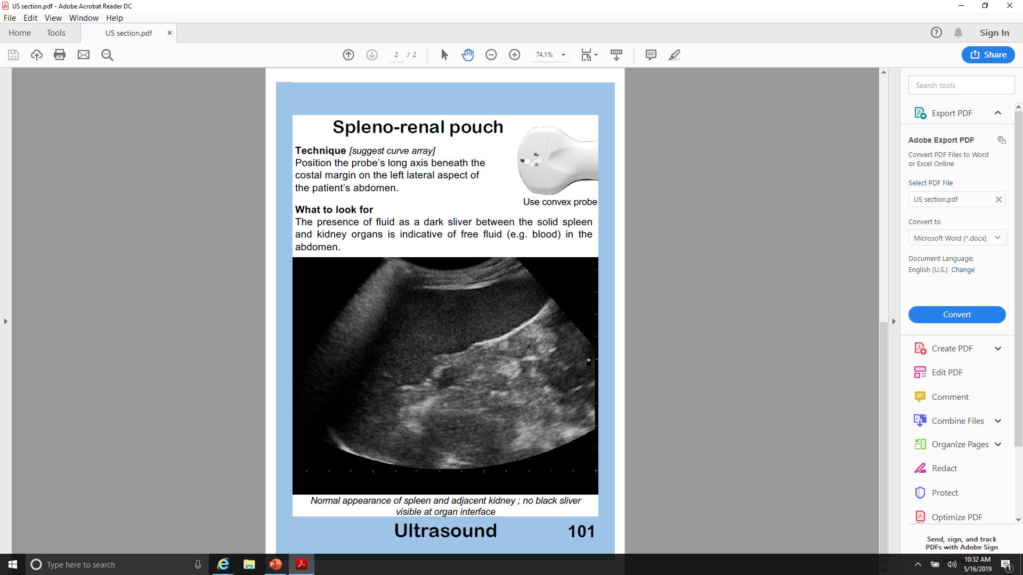Image resolution: width=1023 pixels, height=575 pixels.
Task: Click the Print file icon
Action: (60, 55)
